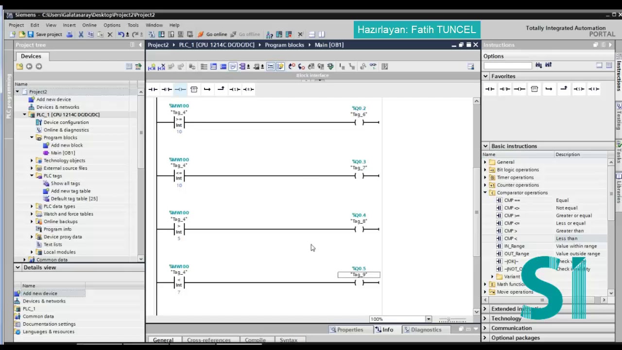The image size is (622, 350).
Task: Click search up icon in Instructions options
Action: click(x=548, y=65)
